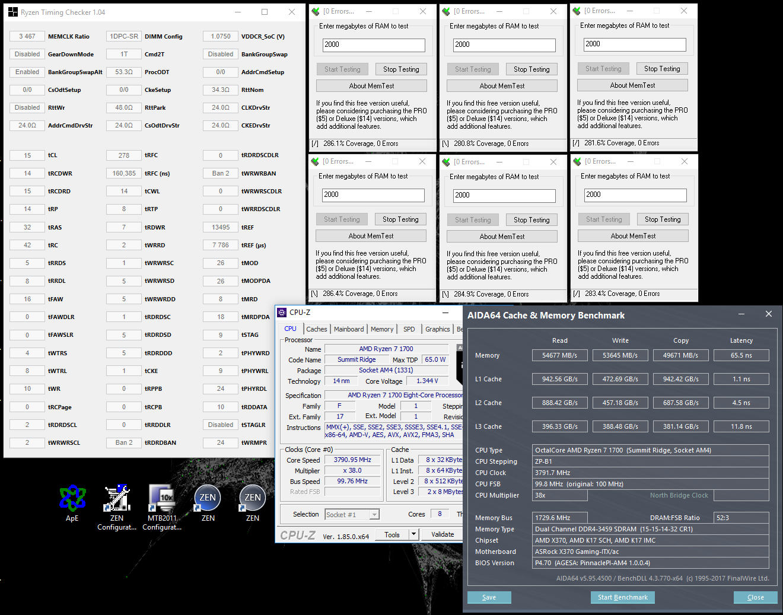This screenshot has width=783, height=615.
Task: Open the Socket #1 selection dropdown
Action: pyautogui.click(x=352, y=514)
